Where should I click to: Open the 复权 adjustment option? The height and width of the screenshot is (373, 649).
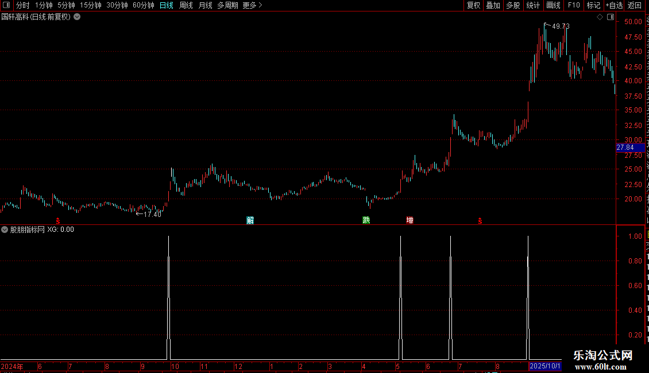click(473, 5)
